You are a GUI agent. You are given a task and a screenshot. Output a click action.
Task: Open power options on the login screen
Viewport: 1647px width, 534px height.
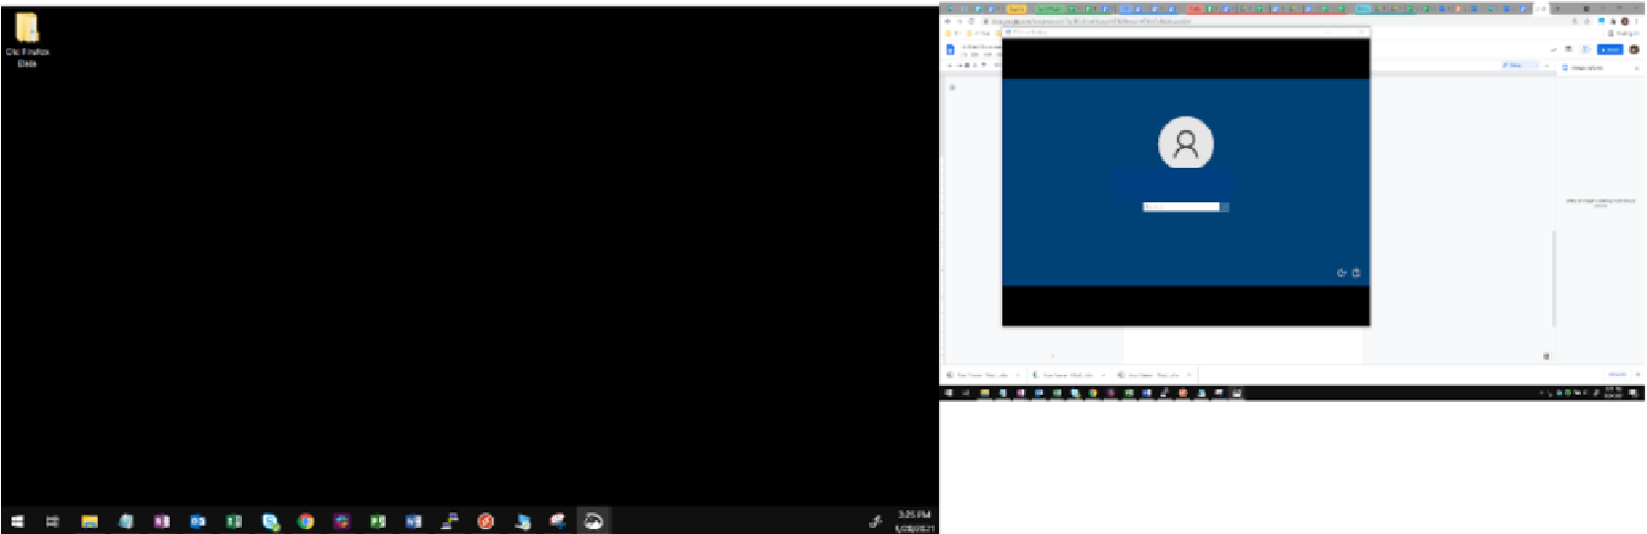click(1356, 272)
